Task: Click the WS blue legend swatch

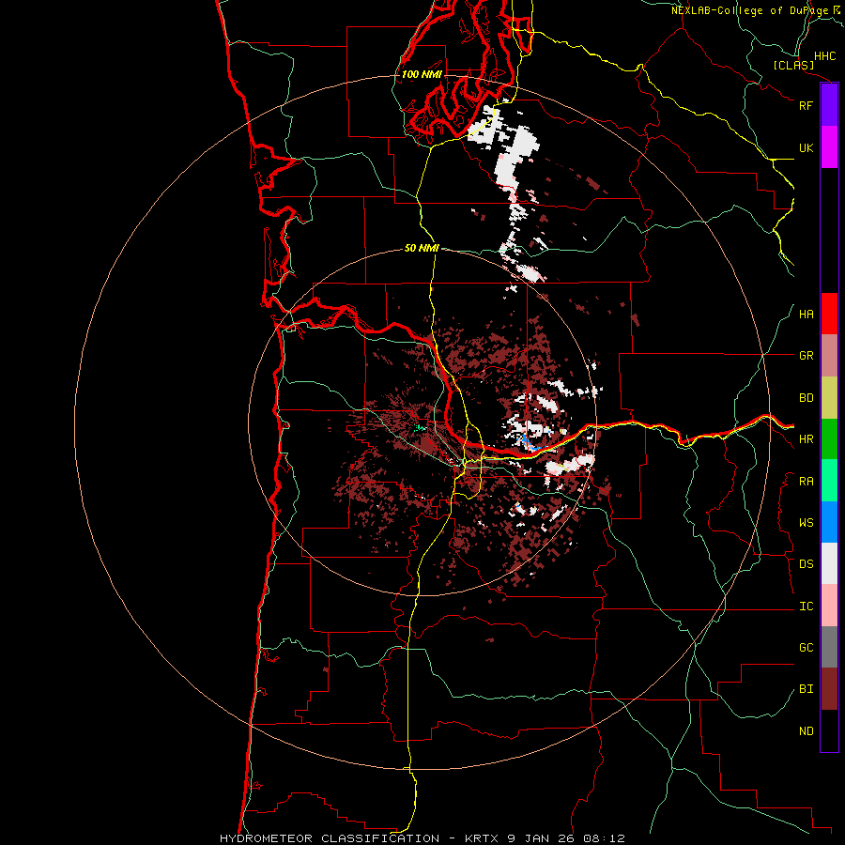Action: tap(829, 522)
